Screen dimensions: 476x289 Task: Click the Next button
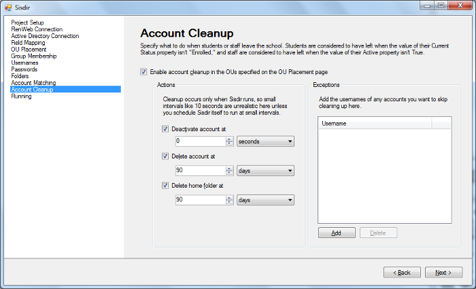coord(443,272)
